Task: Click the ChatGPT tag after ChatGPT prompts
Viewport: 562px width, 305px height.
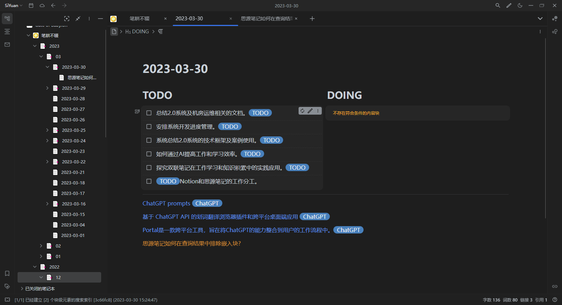Action: (x=207, y=203)
